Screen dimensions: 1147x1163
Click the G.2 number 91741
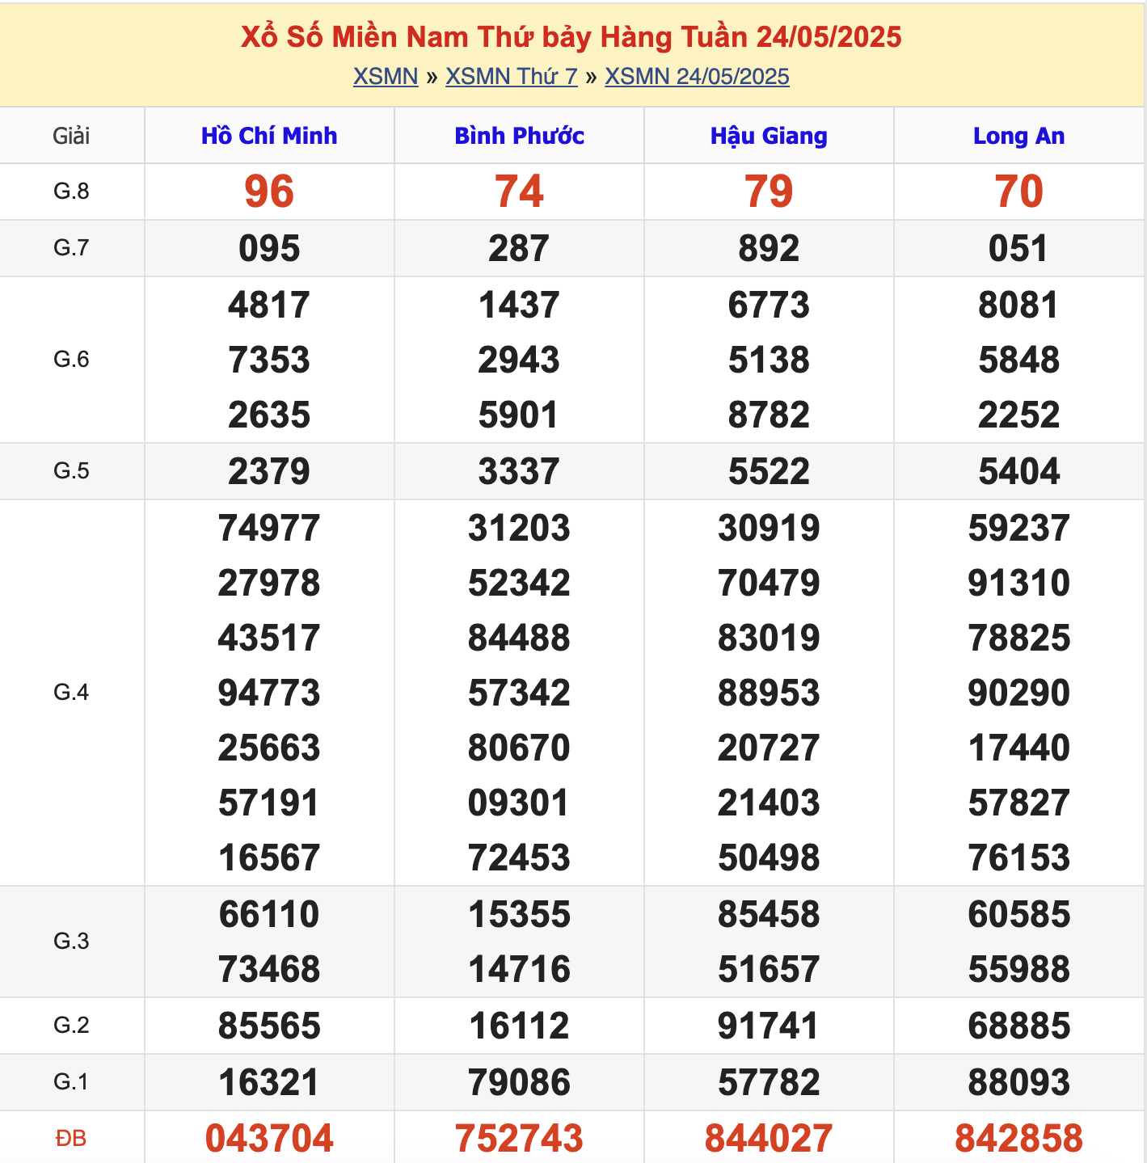769,1026
